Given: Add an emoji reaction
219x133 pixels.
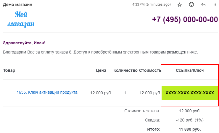Looking at the screenshot, I should [x=191, y=5].
